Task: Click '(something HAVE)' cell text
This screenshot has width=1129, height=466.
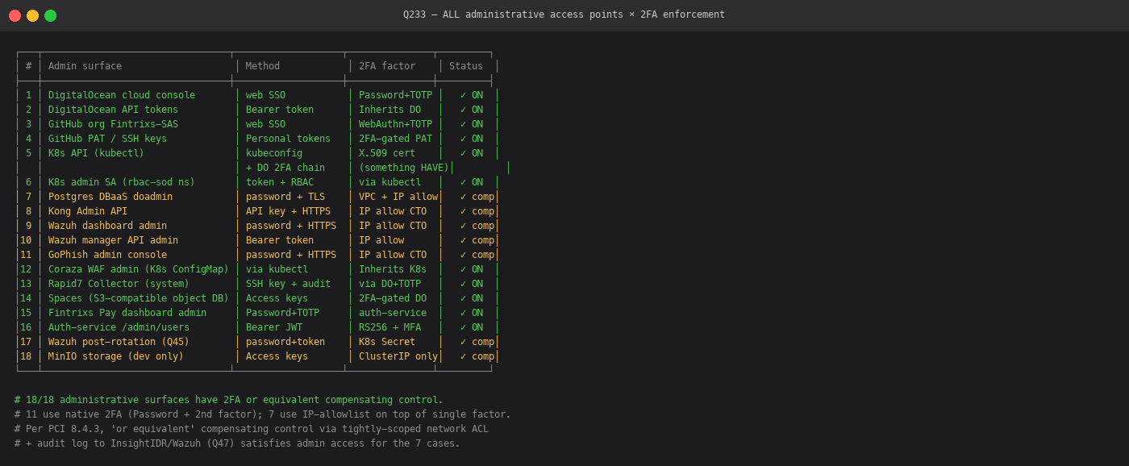Action: [x=404, y=168]
